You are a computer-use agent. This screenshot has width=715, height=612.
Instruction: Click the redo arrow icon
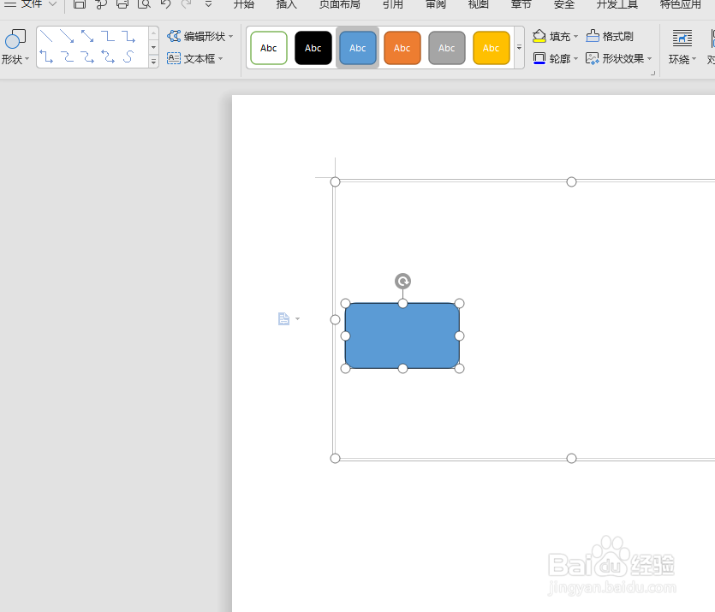[x=187, y=4]
